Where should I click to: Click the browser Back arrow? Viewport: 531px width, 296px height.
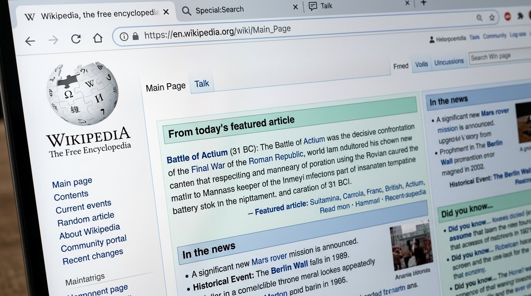[30, 41]
